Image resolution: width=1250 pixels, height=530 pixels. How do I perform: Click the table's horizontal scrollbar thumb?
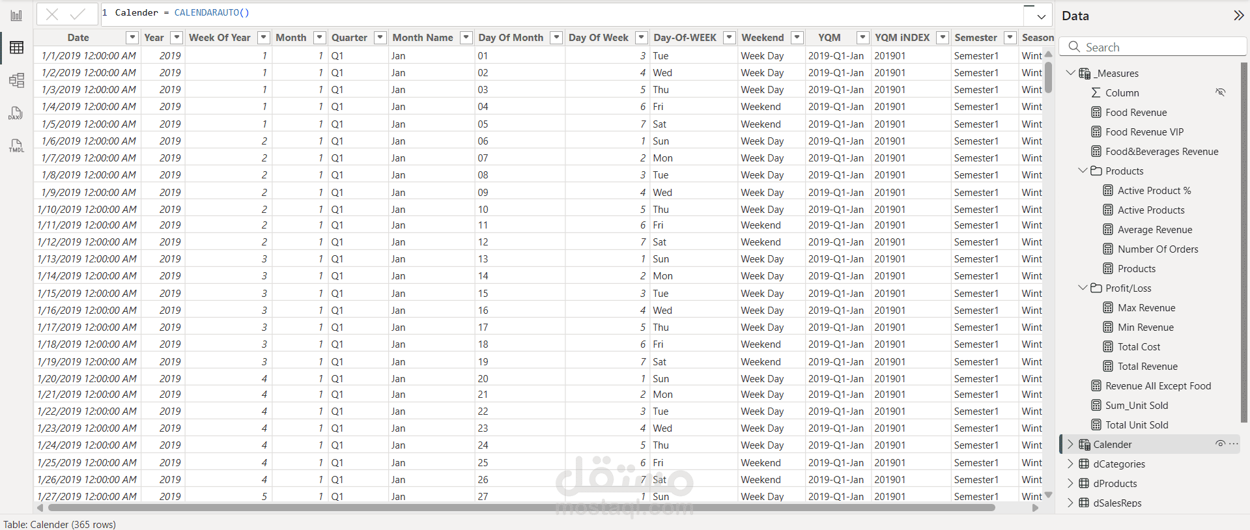point(521,508)
